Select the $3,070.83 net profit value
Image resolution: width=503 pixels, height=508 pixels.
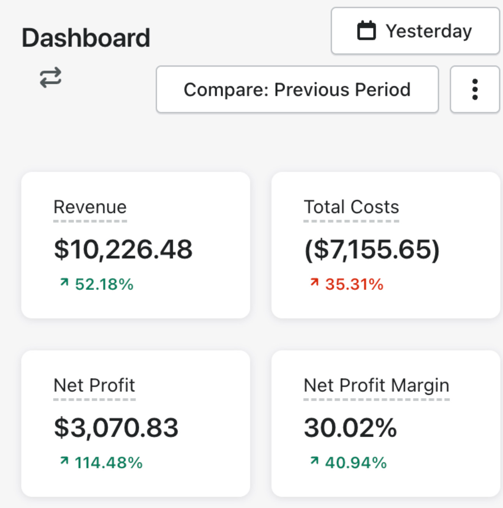(116, 428)
